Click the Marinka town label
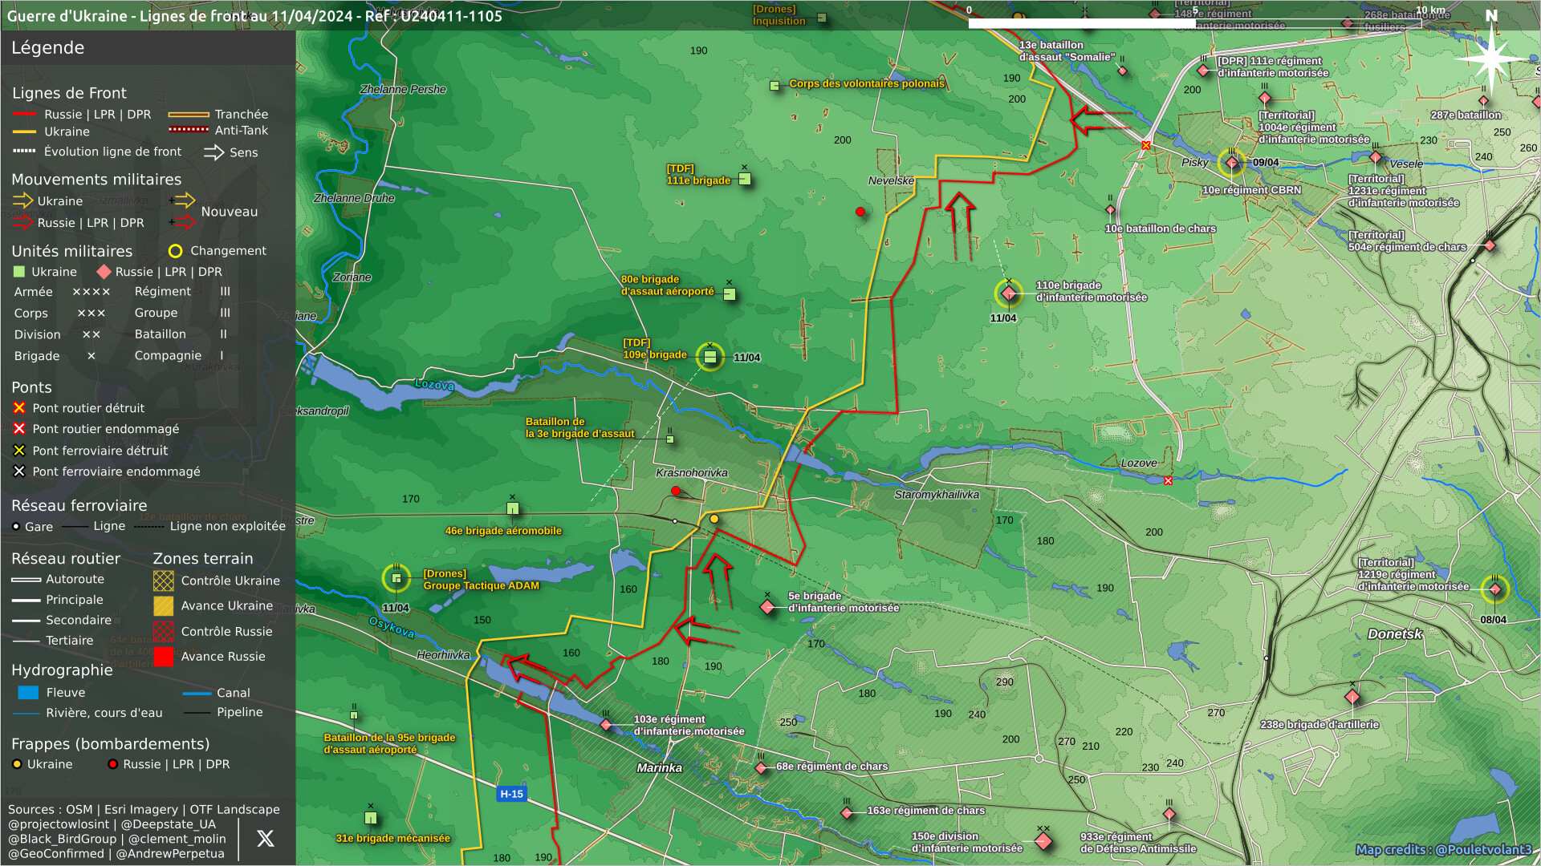Image resolution: width=1541 pixels, height=866 pixels. (x=660, y=768)
